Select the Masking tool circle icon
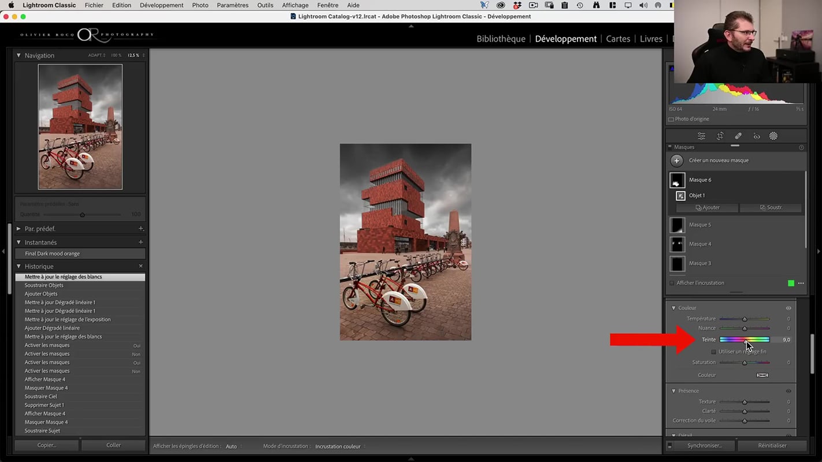The height and width of the screenshot is (462, 822). point(773,136)
